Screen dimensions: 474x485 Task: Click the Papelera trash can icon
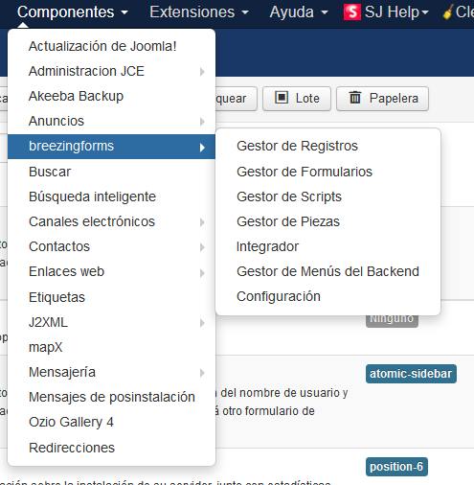pyautogui.click(x=355, y=98)
